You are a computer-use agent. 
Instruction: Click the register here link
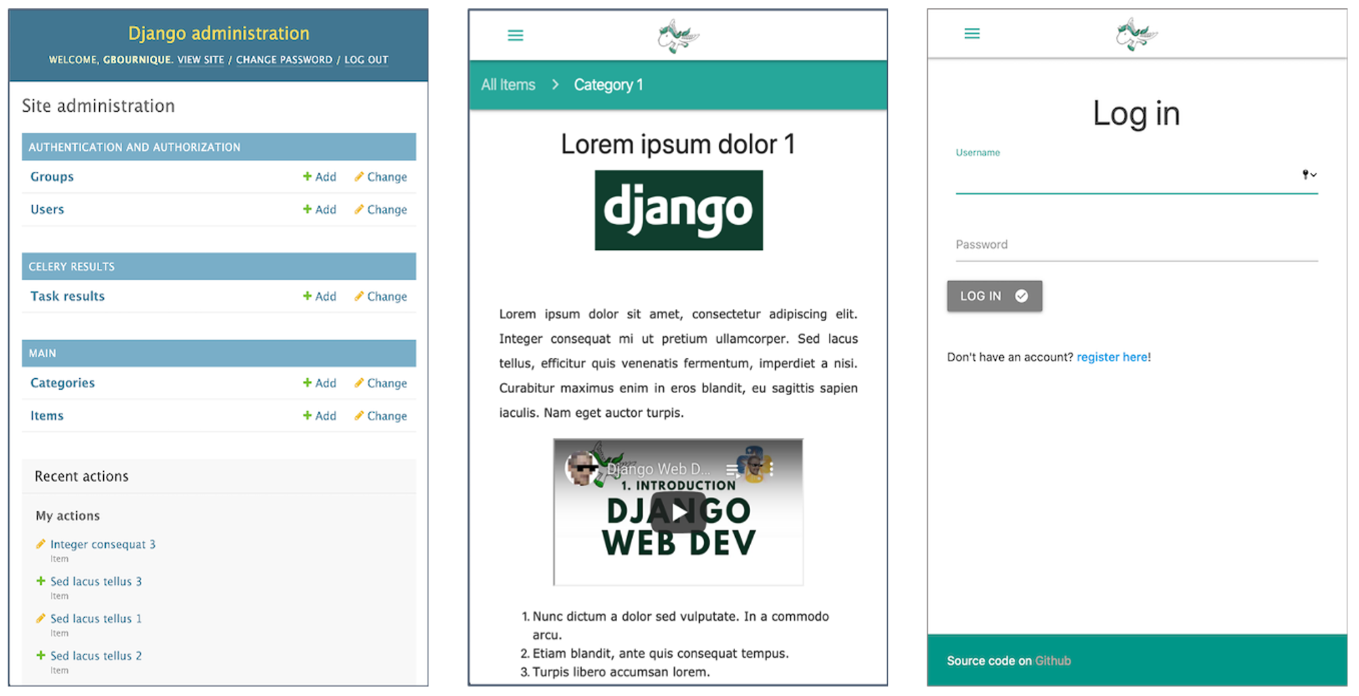[1112, 357]
